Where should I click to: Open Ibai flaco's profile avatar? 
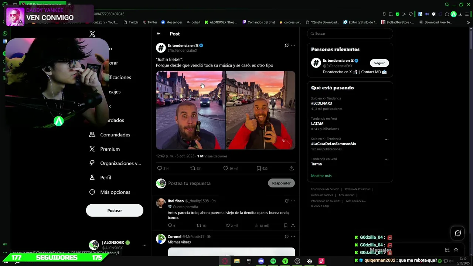coord(161,203)
